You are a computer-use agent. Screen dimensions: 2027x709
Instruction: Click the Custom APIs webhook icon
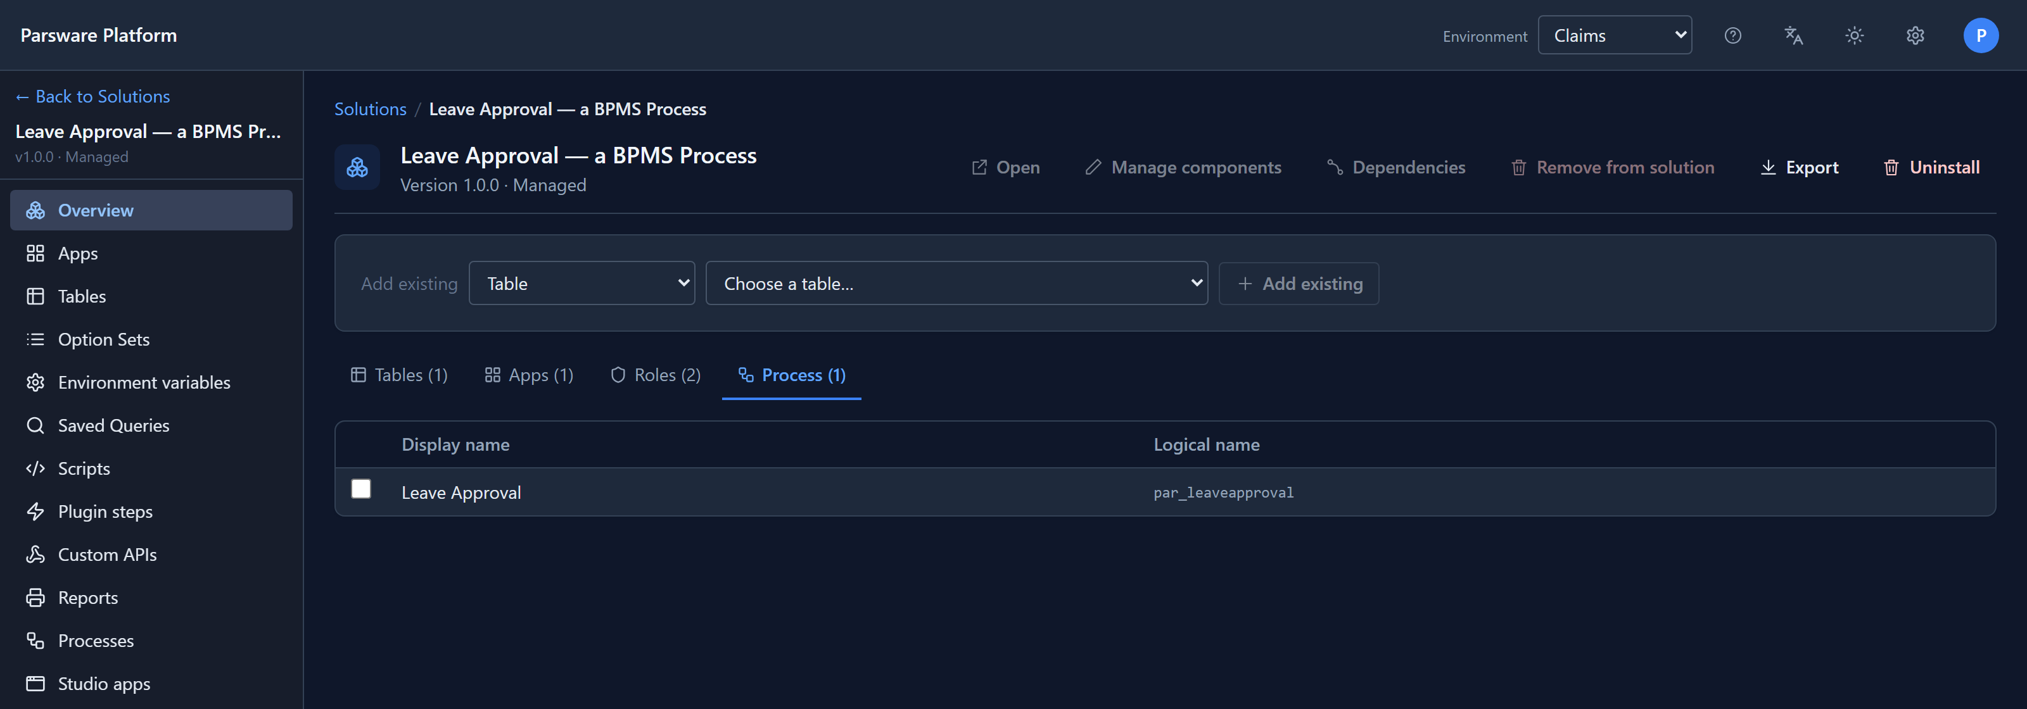pos(35,554)
